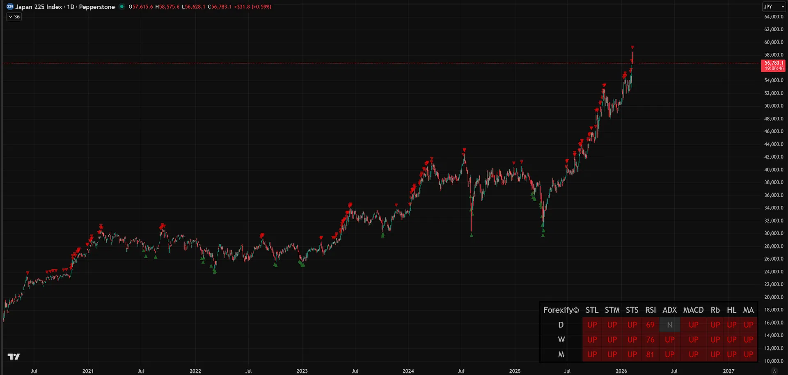Click the MACD column header in table
This screenshot has height=375, width=788.
(x=693, y=310)
